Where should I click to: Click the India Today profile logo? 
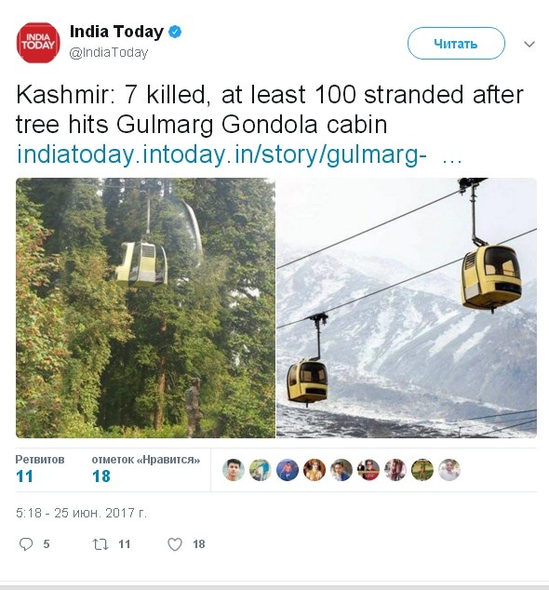tap(38, 43)
